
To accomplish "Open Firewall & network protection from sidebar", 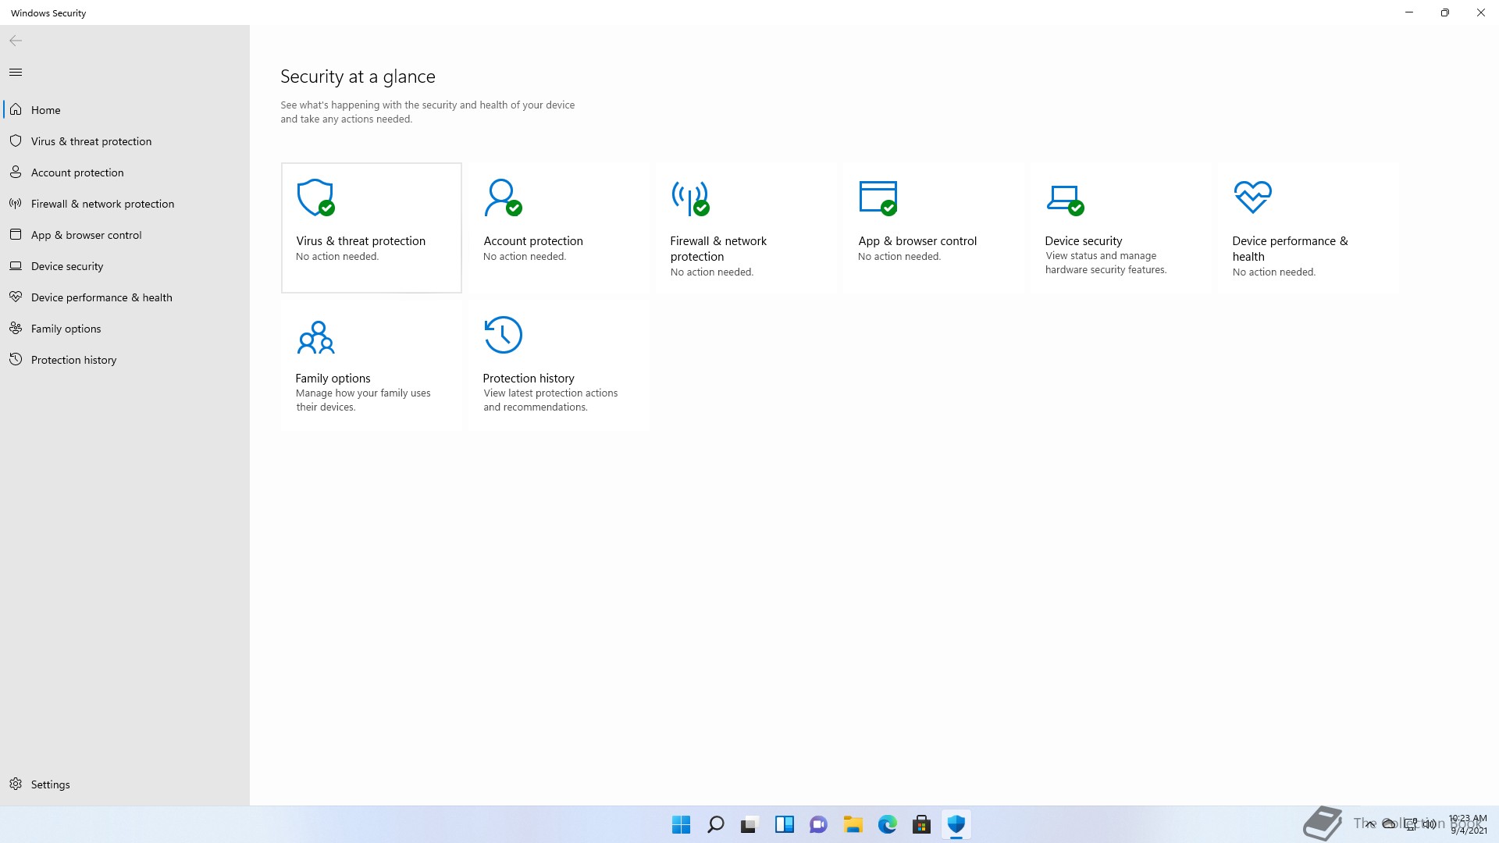I will click(125, 204).
